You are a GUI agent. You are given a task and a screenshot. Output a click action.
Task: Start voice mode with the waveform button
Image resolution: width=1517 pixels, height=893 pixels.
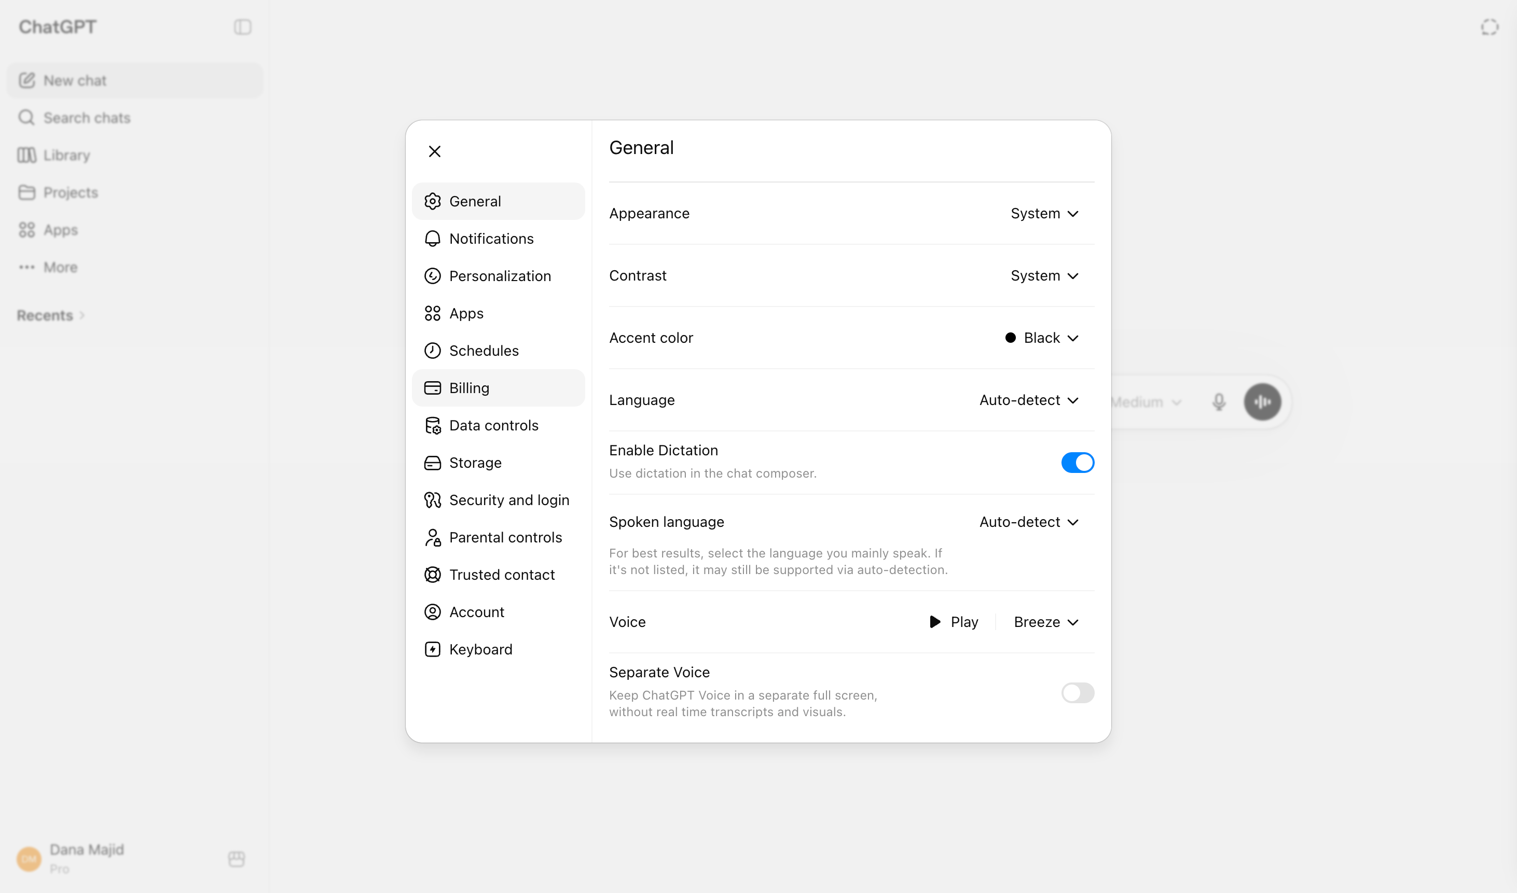[1262, 401]
